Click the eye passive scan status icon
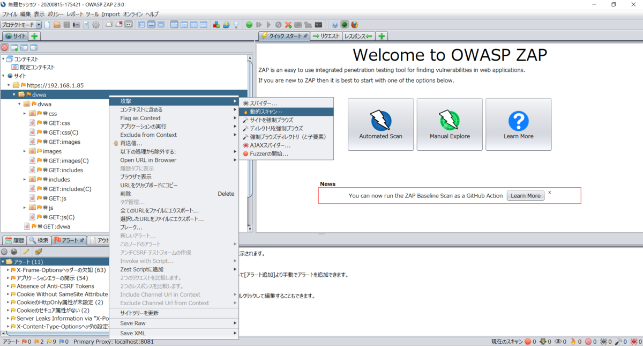Viewport: 643px width, 346px height. [x=558, y=341]
